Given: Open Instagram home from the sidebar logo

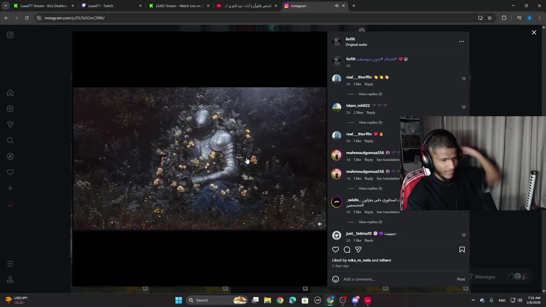Looking at the screenshot, I should [x=10, y=35].
